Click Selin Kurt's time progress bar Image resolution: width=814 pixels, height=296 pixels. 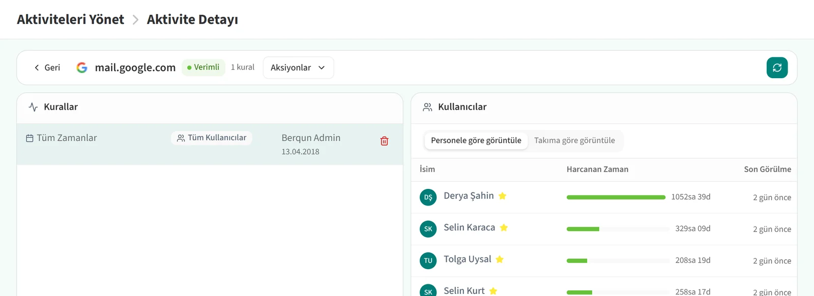point(618,292)
